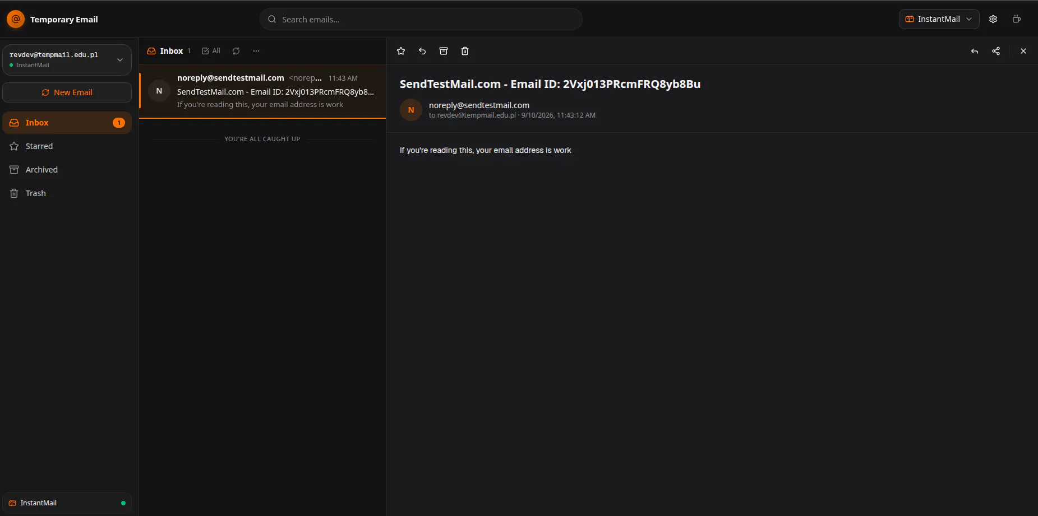Archive the opened email

coord(444,51)
